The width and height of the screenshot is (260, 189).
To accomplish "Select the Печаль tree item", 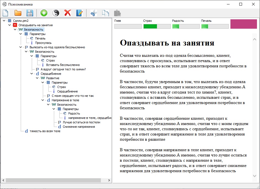I will (x=40, y=38).
